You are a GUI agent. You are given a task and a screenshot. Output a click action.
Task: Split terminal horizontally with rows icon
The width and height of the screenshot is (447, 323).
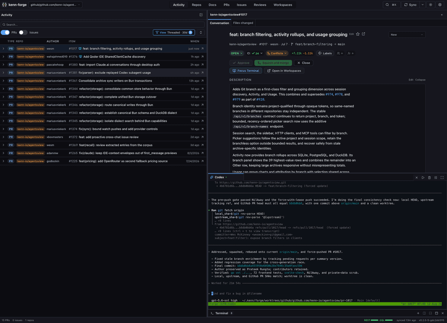pos(431,313)
